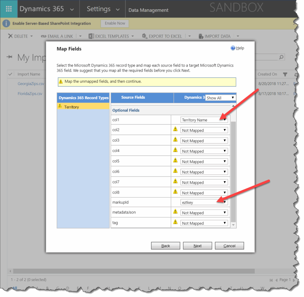
Task: Click the Email a Link icon
Action: 44,36
